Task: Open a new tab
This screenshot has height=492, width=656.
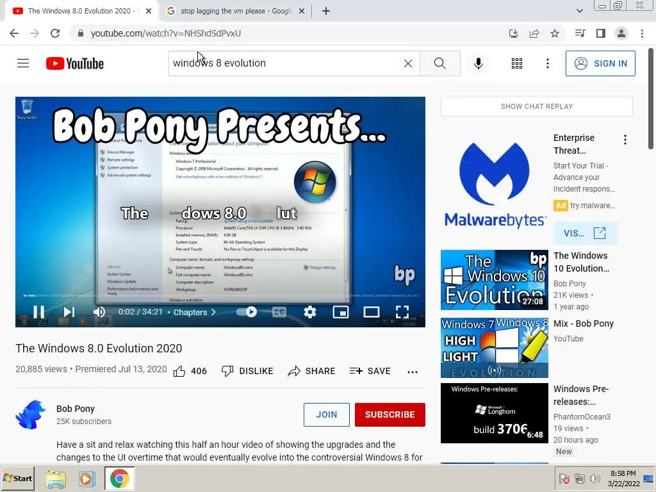Action: (326, 12)
